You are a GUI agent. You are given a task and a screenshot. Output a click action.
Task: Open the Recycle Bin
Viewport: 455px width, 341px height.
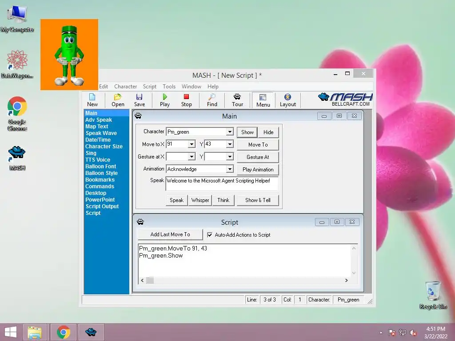(x=433, y=295)
